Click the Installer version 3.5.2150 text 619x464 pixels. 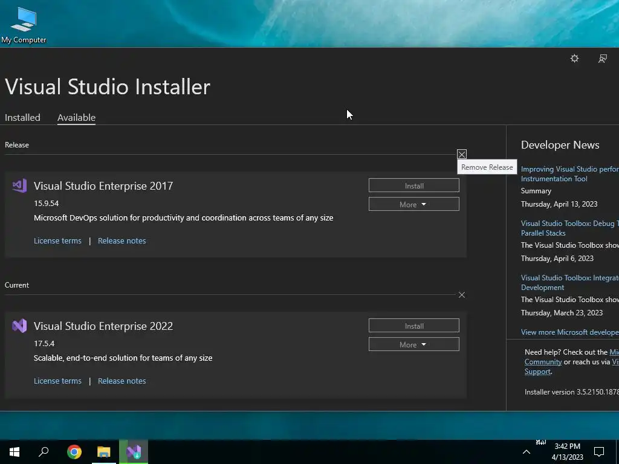[572, 391]
